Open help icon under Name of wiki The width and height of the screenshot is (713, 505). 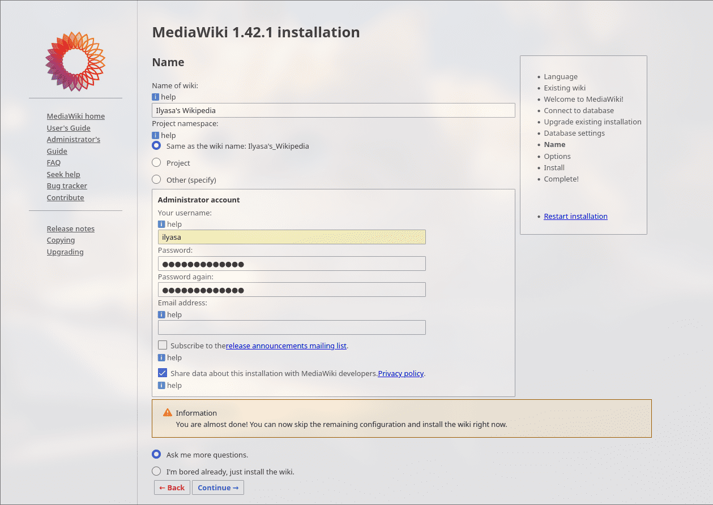point(155,97)
